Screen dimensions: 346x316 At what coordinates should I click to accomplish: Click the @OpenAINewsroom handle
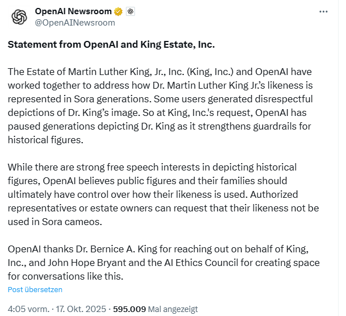click(x=75, y=23)
